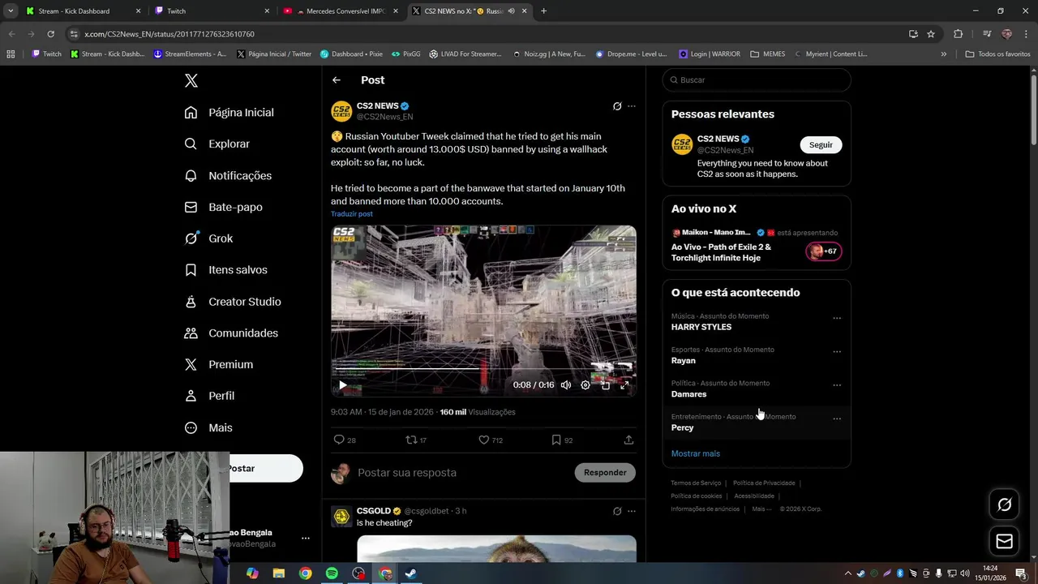Switch to the Mercedes Conversível tab
The width and height of the screenshot is (1038, 584).
click(x=341, y=11)
